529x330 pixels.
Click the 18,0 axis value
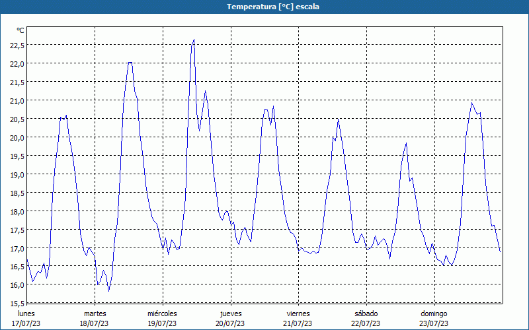coord(17,212)
